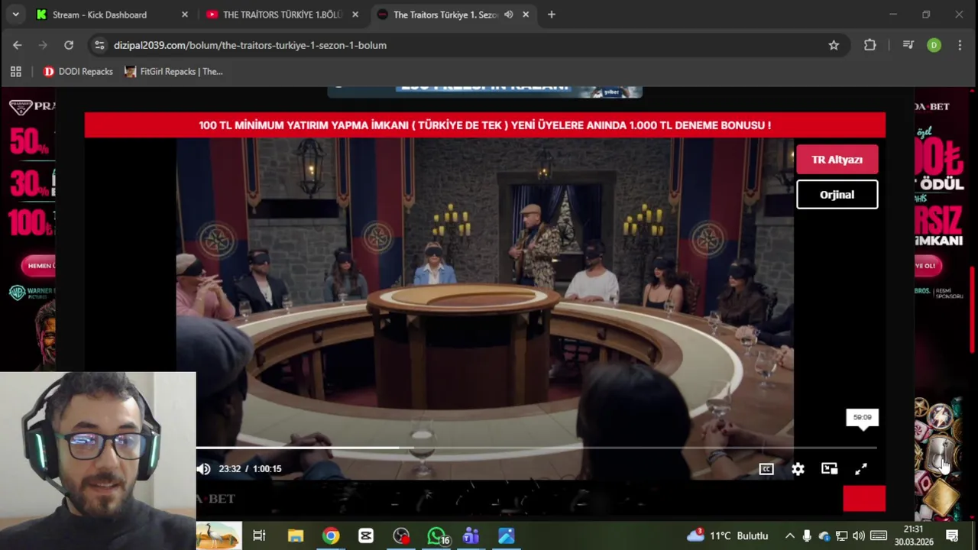Image resolution: width=978 pixels, height=550 pixels.
Task: Open the touch keyboard tray icon
Action: 879,536
